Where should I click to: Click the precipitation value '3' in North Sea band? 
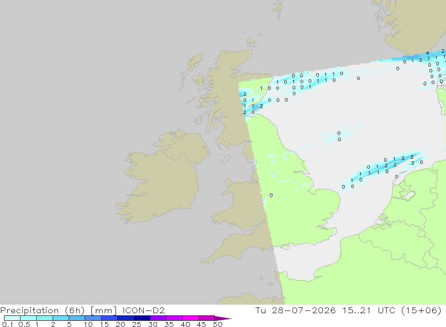412,157
